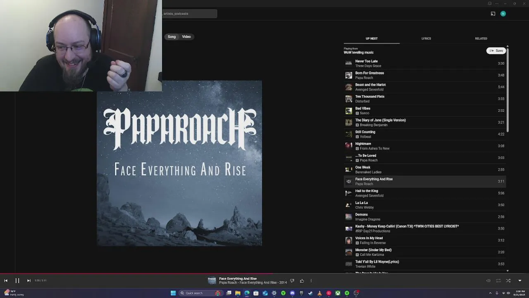The image size is (529, 298).
Task: Open the three-dot more actions menu
Action: (311, 281)
